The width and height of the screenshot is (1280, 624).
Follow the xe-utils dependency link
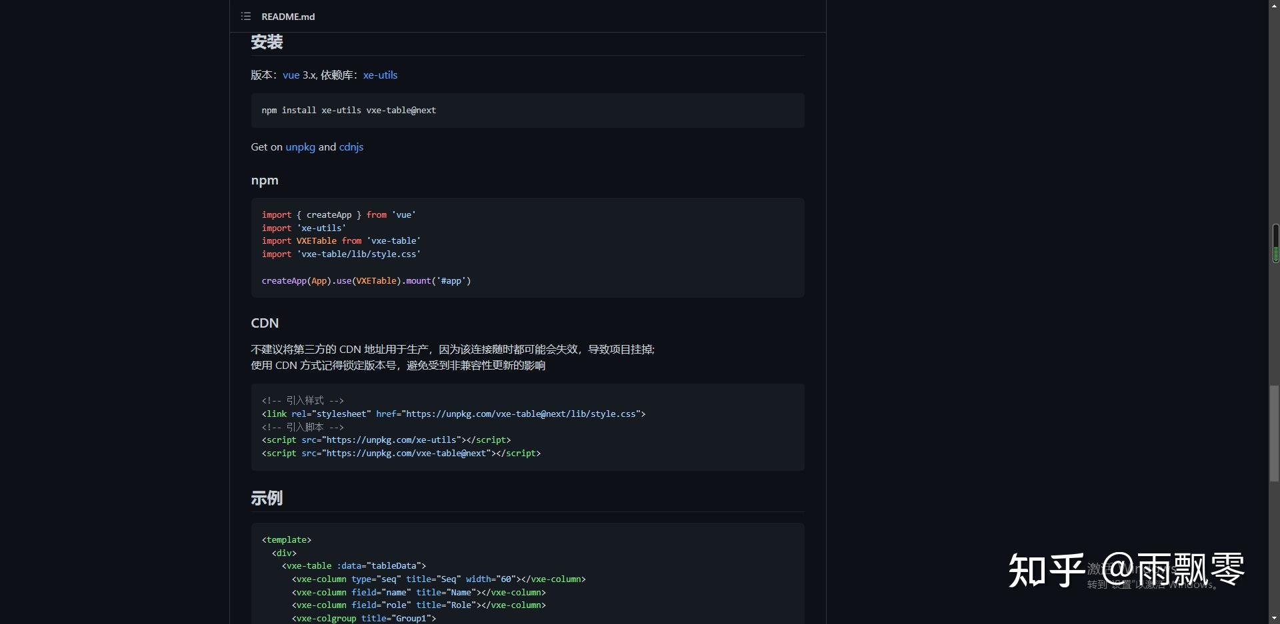click(x=380, y=75)
